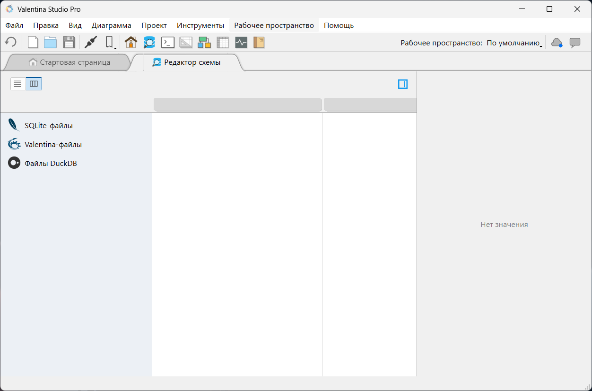Click the Refresh arrow icon in toolbar
The height and width of the screenshot is (391, 592).
pyautogui.click(x=11, y=43)
